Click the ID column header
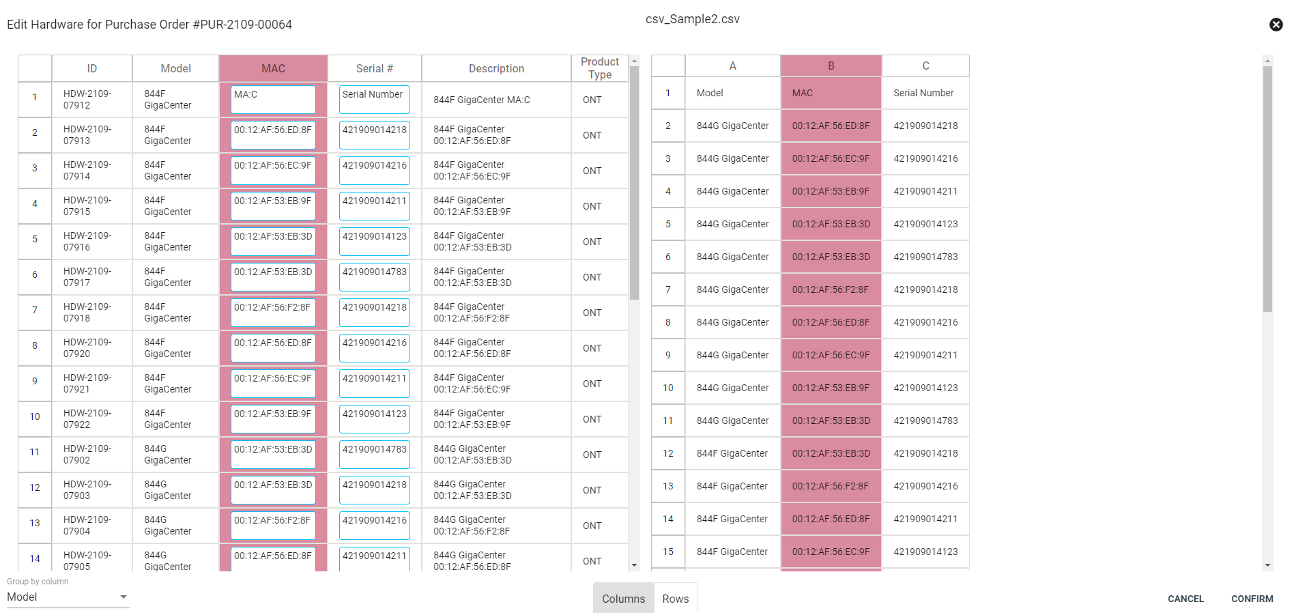 tap(92, 68)
